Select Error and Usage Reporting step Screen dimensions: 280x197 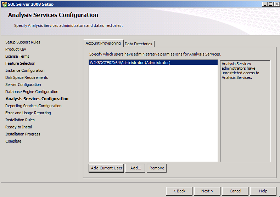[28, 113]
